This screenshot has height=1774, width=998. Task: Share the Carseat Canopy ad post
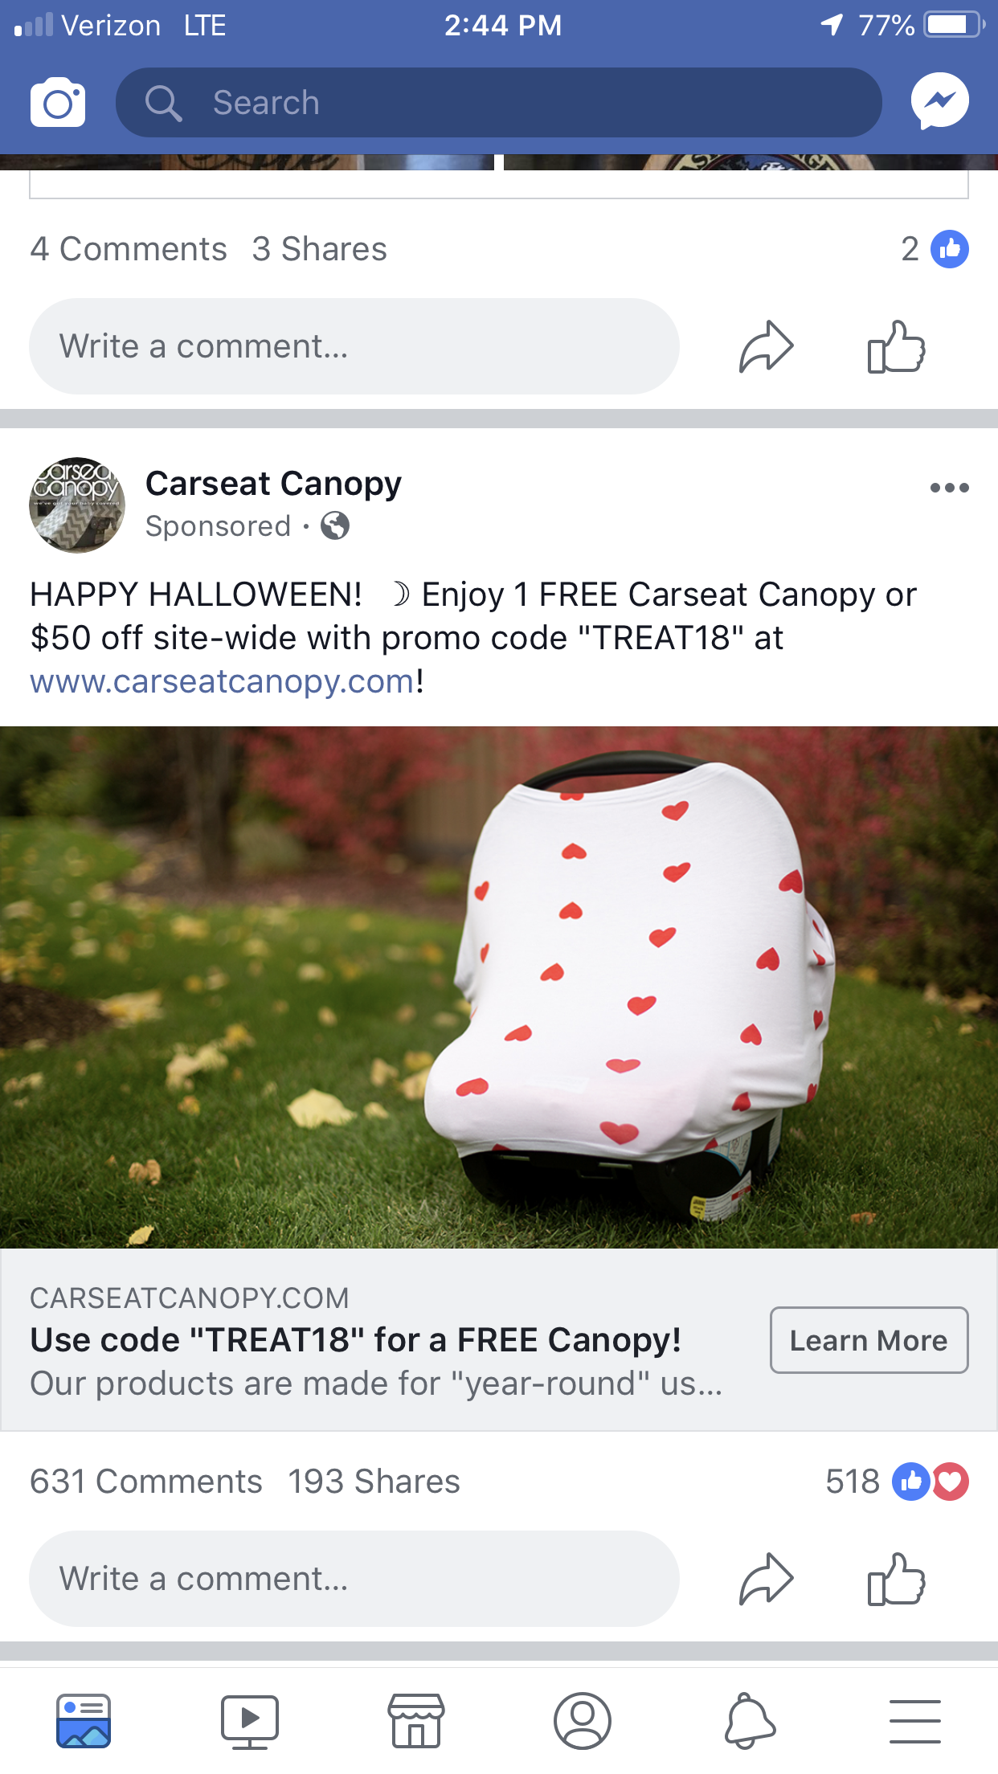click(766, 1580)
